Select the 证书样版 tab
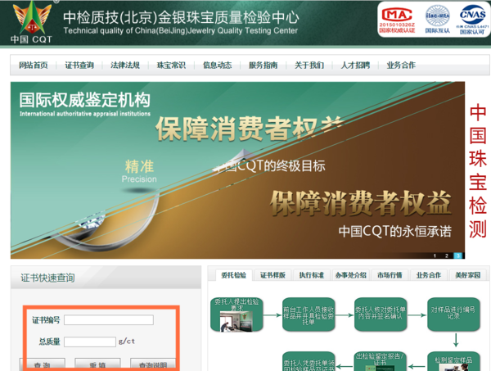The image size is (491, 371). (x=273, y=275)
